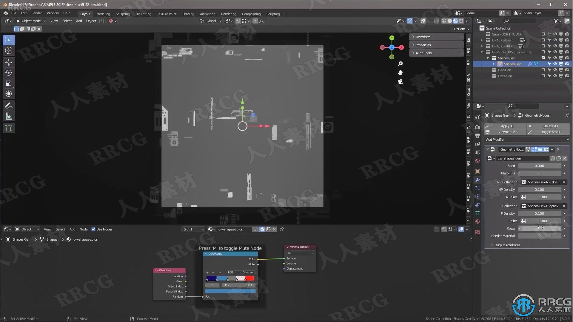Screen dimensions: 573x322
Task: Open the Material properties tab icon
Action: tap(478, 222)
